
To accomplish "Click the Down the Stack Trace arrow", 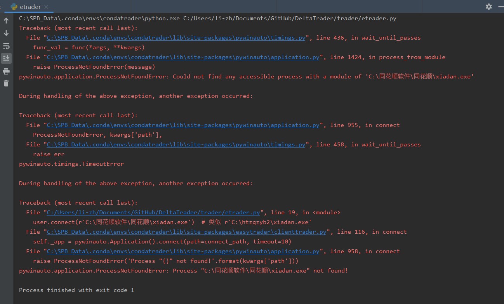I will click(6, 33).
